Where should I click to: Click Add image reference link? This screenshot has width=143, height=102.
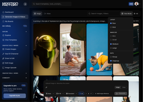point(102,94)
